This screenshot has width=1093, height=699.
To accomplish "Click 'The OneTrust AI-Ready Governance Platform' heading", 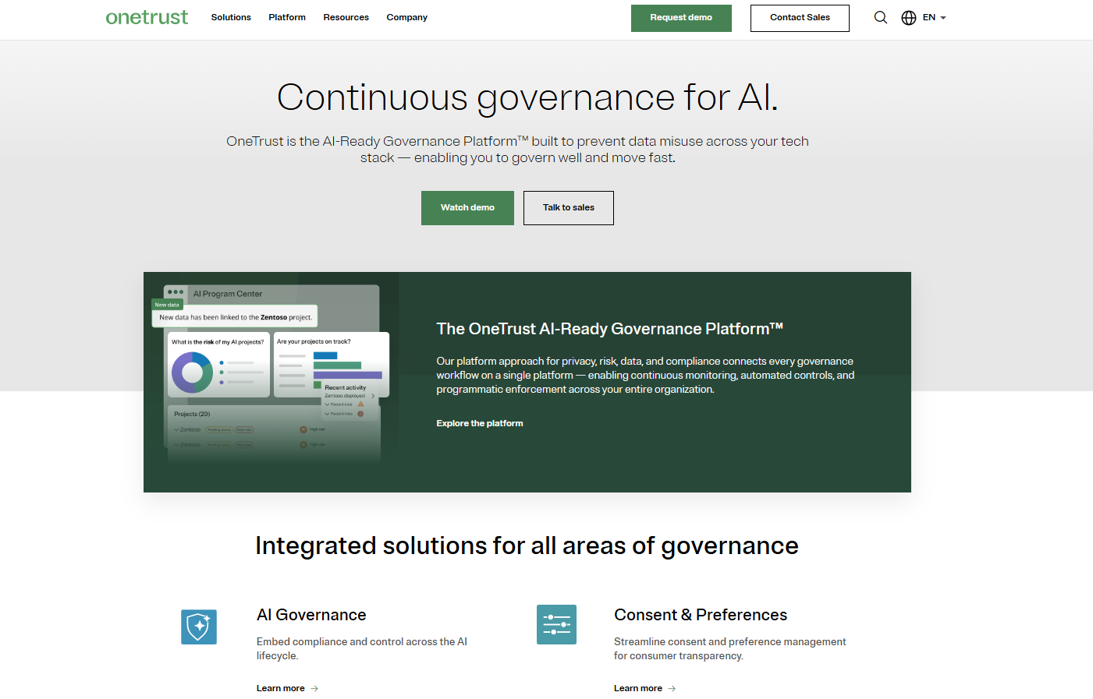I will (x=609, y=329).
